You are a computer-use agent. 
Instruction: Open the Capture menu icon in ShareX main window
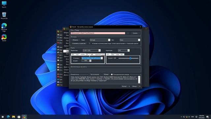pos(58,35)
